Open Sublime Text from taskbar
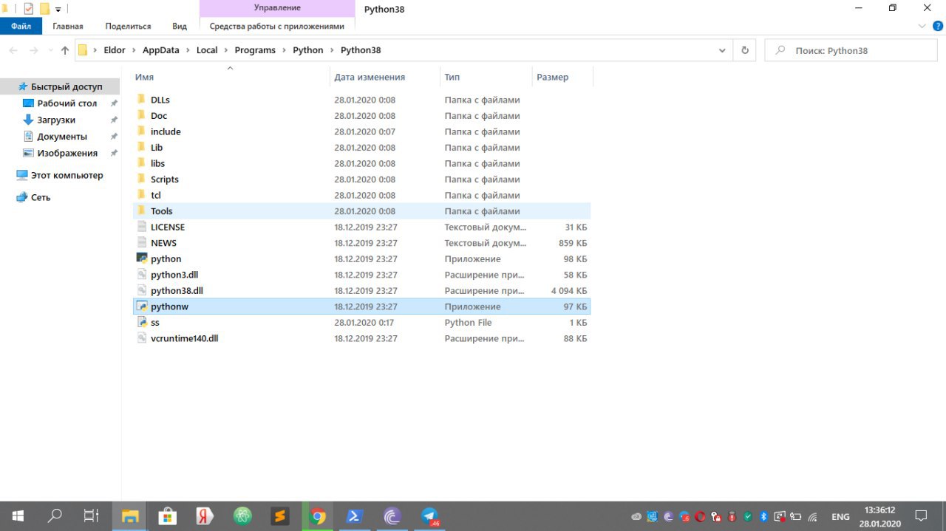Viewport: 946px width, 531px height. coord(280,516)
